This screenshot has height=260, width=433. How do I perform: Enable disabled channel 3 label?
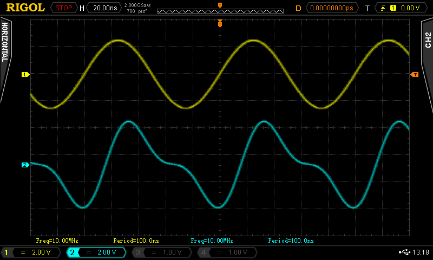[x=161, y=252]
